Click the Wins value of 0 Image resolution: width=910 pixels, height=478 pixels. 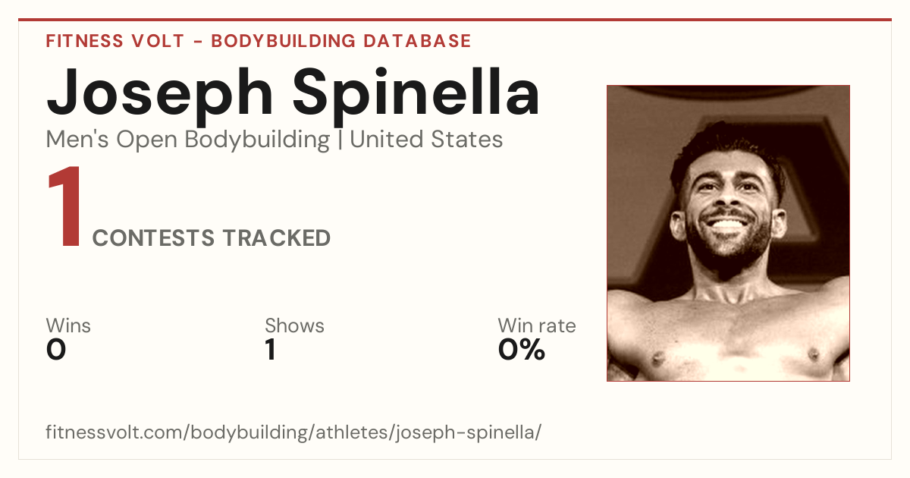56,350
